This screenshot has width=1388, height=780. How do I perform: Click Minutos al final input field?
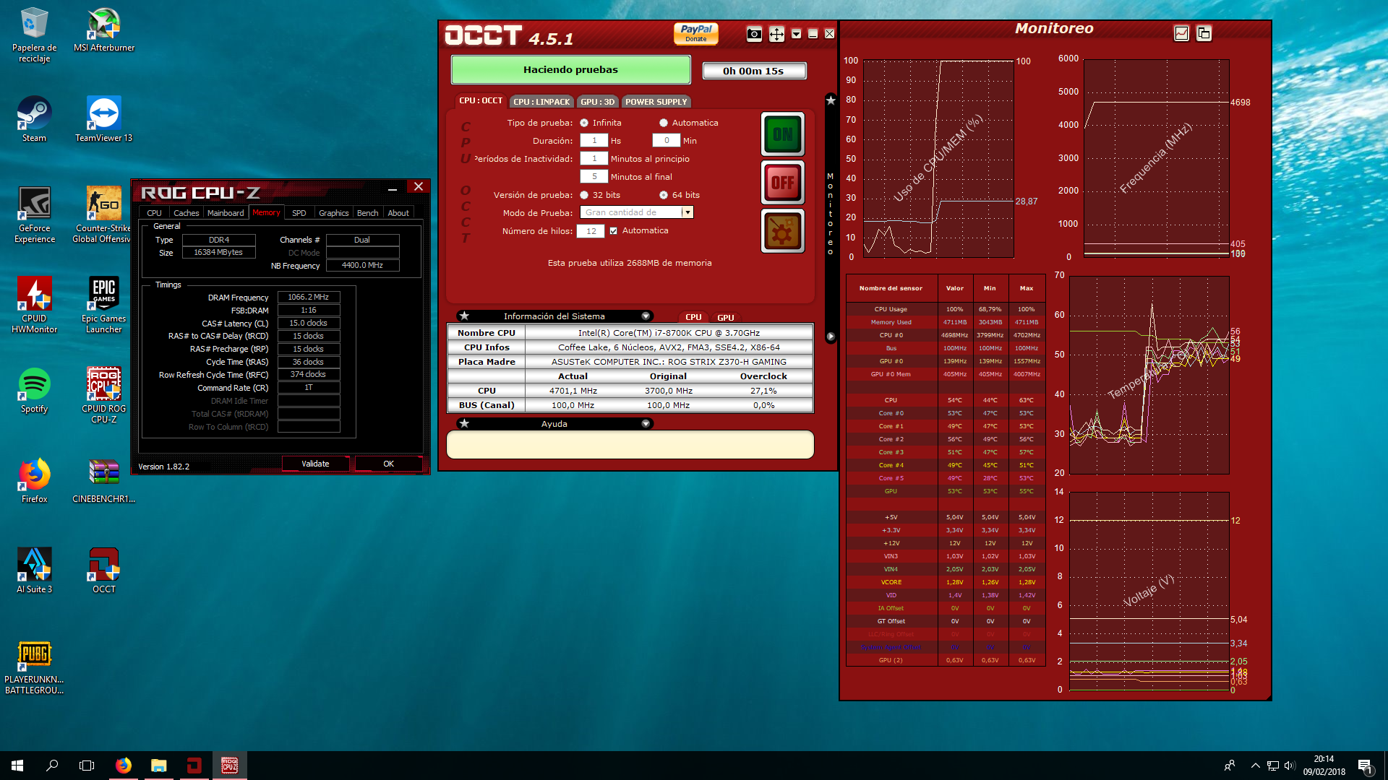click(594, 177)
